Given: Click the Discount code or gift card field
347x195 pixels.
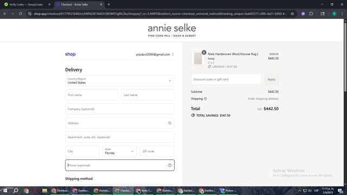Looking at the screenshot, I should point(226,80).
